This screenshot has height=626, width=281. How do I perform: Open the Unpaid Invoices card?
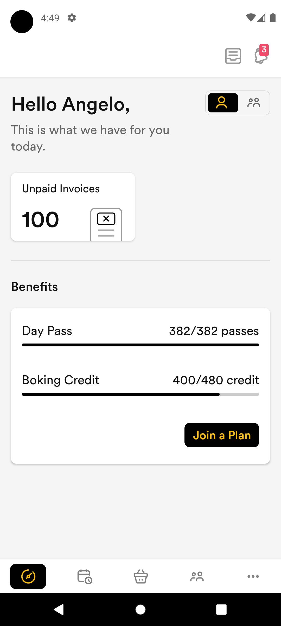click(73, 207)
